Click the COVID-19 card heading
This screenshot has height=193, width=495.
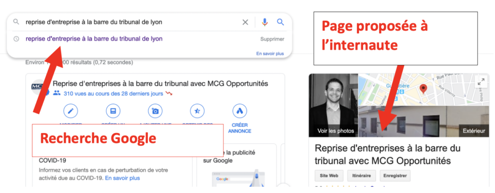52,160
